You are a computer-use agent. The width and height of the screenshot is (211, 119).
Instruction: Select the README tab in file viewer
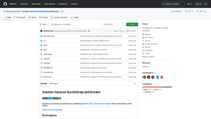tap(44, 84)
